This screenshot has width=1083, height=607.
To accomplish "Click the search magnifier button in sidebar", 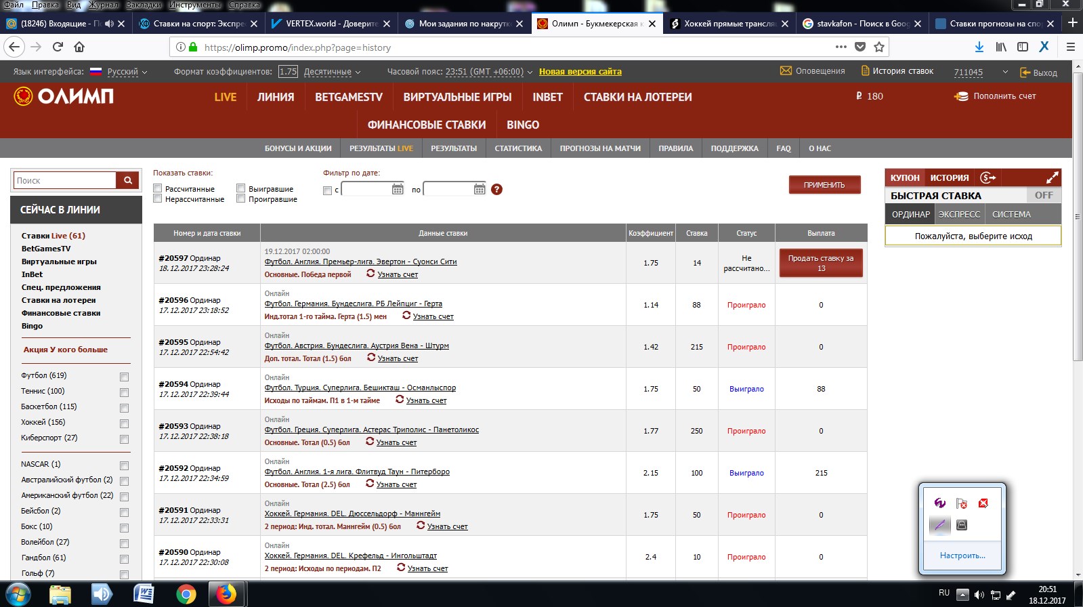I will tap(127, 180).
